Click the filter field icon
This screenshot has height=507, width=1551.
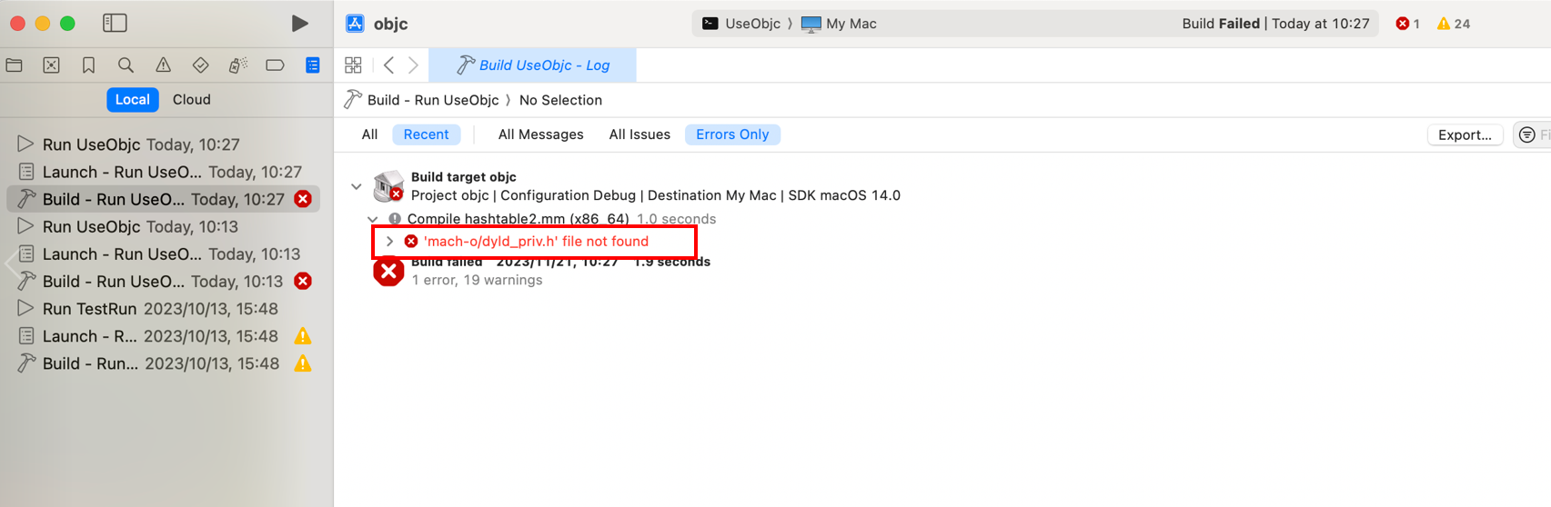click(x=1527, y=134)
